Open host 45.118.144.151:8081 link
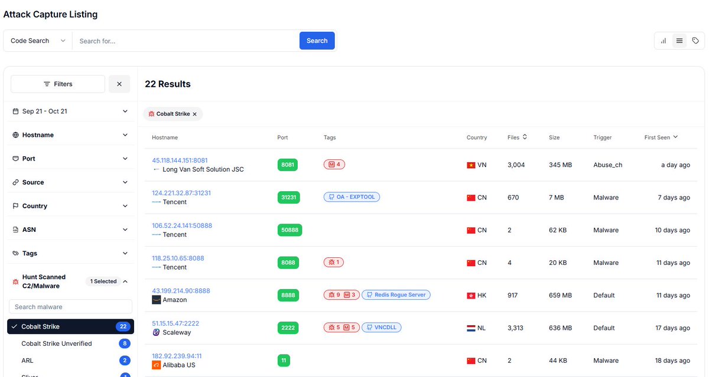Screen dimensions: 709x377 [180, 160]
